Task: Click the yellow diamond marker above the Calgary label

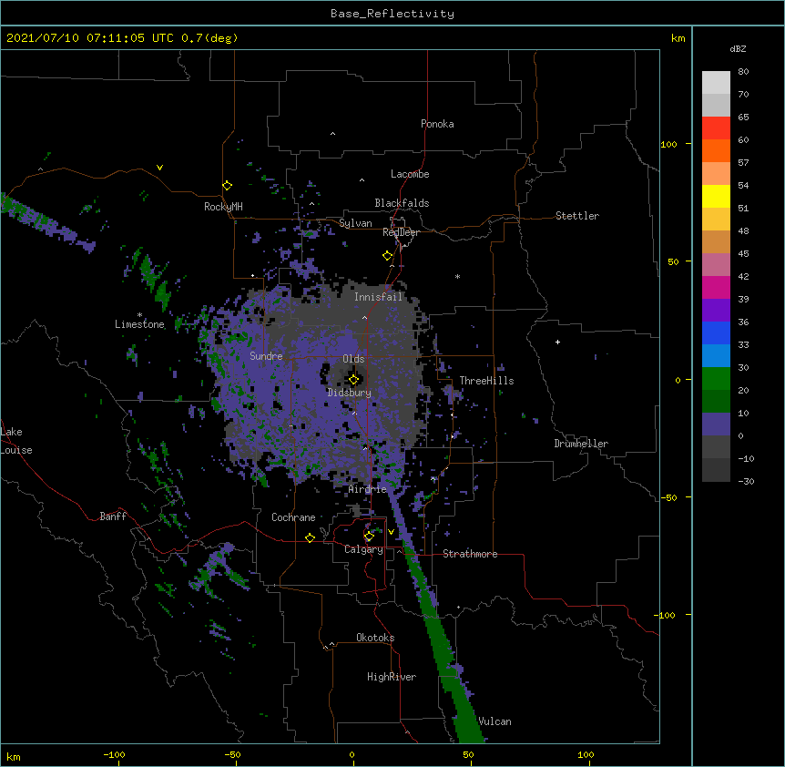Action: click(369, 537)
